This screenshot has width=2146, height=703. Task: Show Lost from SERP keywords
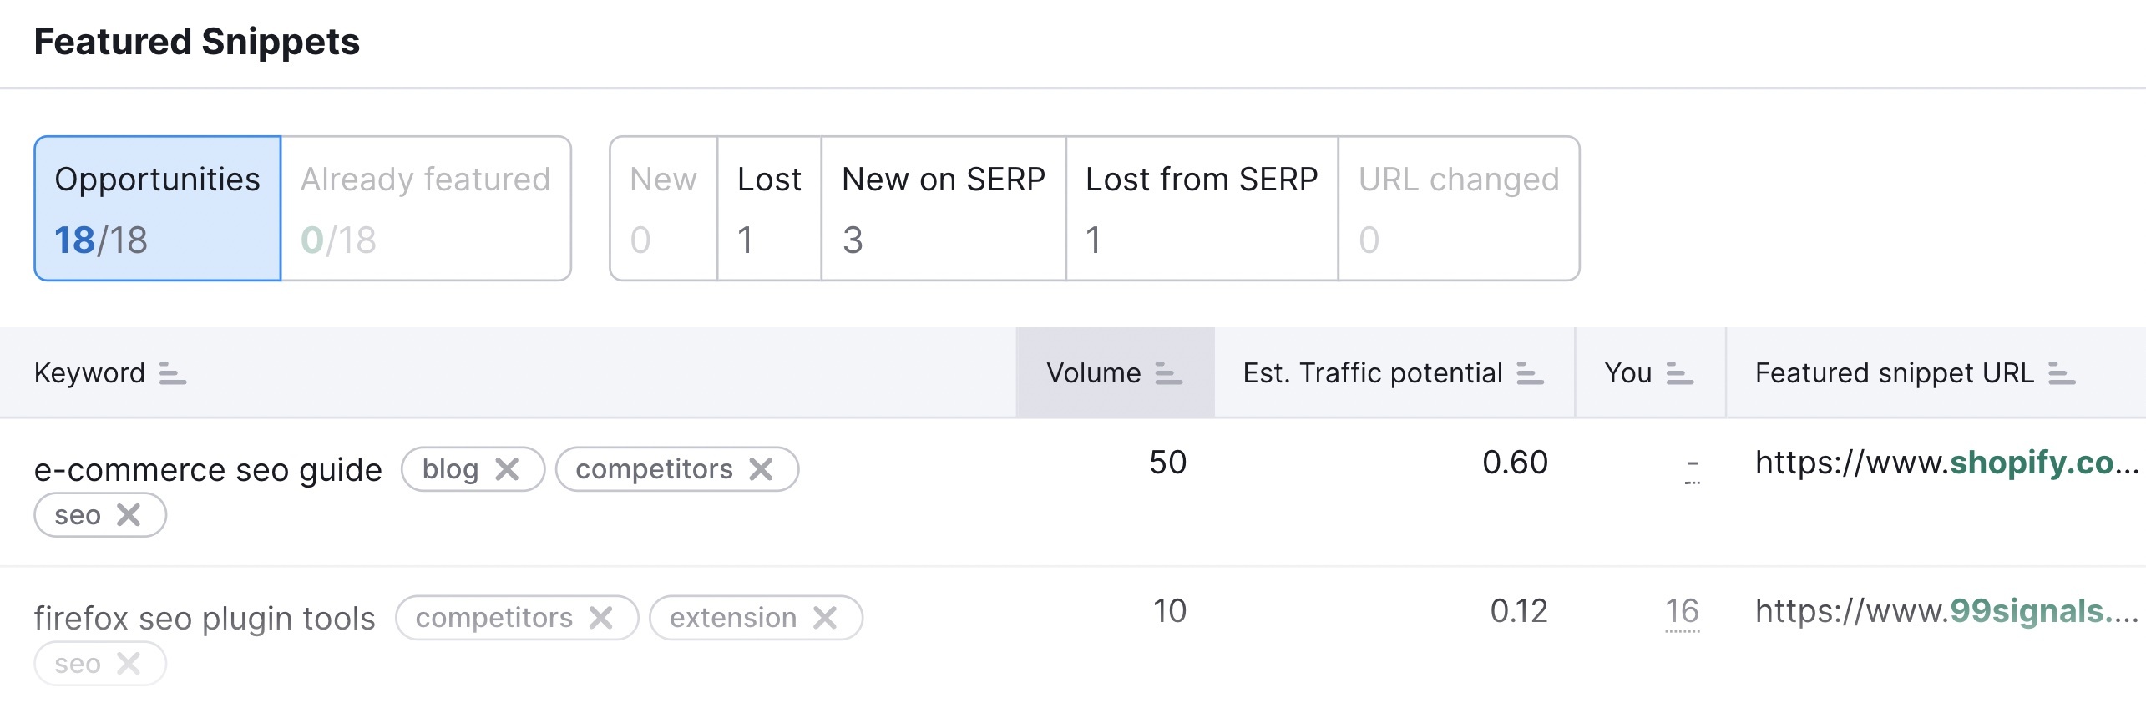(x=1202, y=209)
